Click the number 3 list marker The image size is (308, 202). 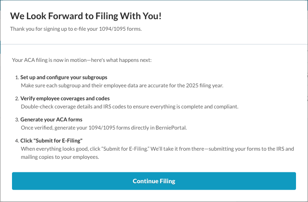tap(17, 119)
